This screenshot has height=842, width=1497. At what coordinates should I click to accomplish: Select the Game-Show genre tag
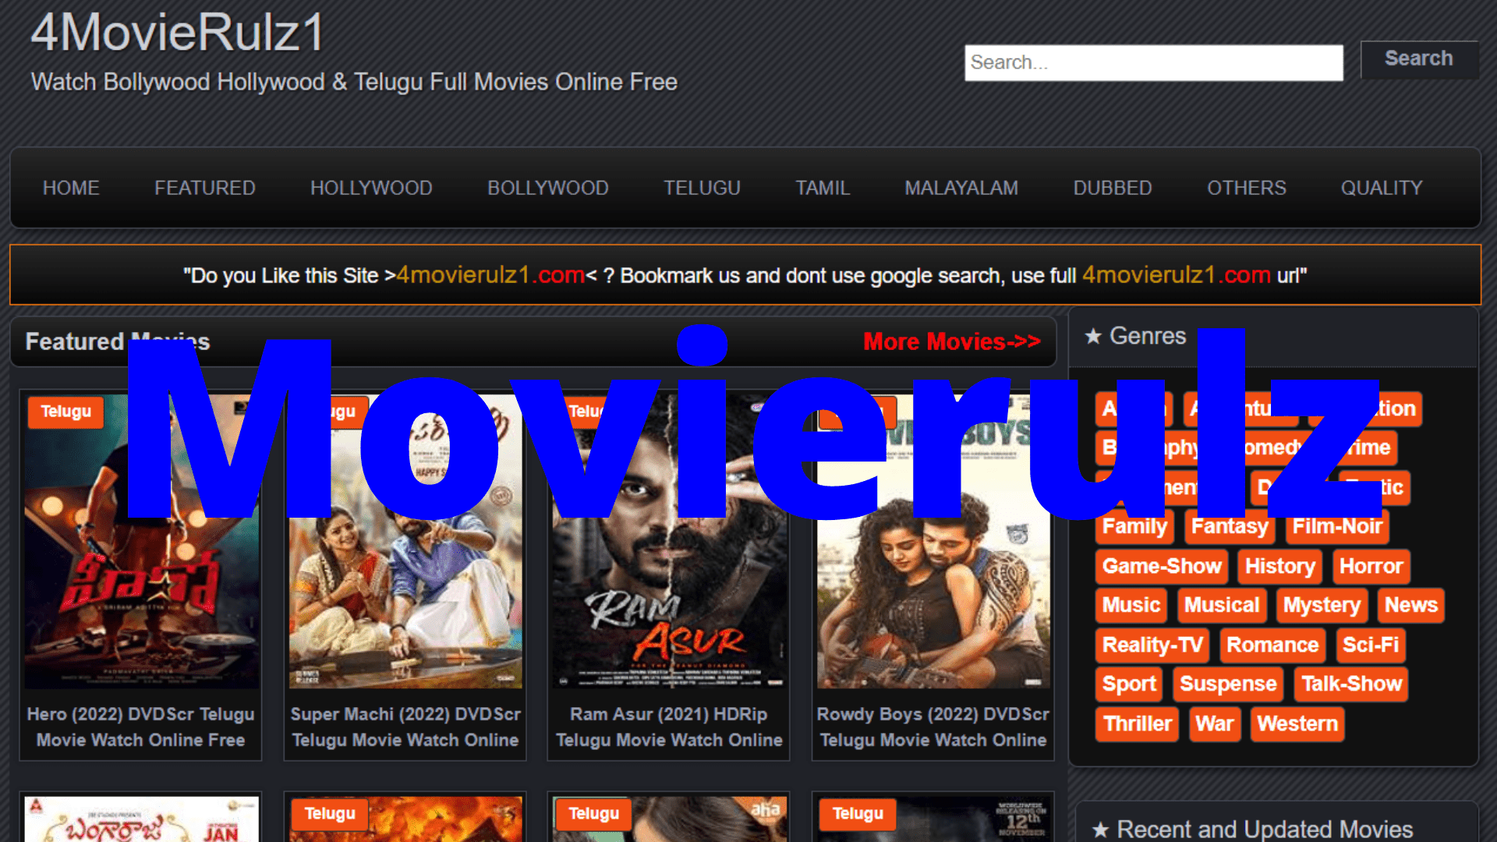1162,567
